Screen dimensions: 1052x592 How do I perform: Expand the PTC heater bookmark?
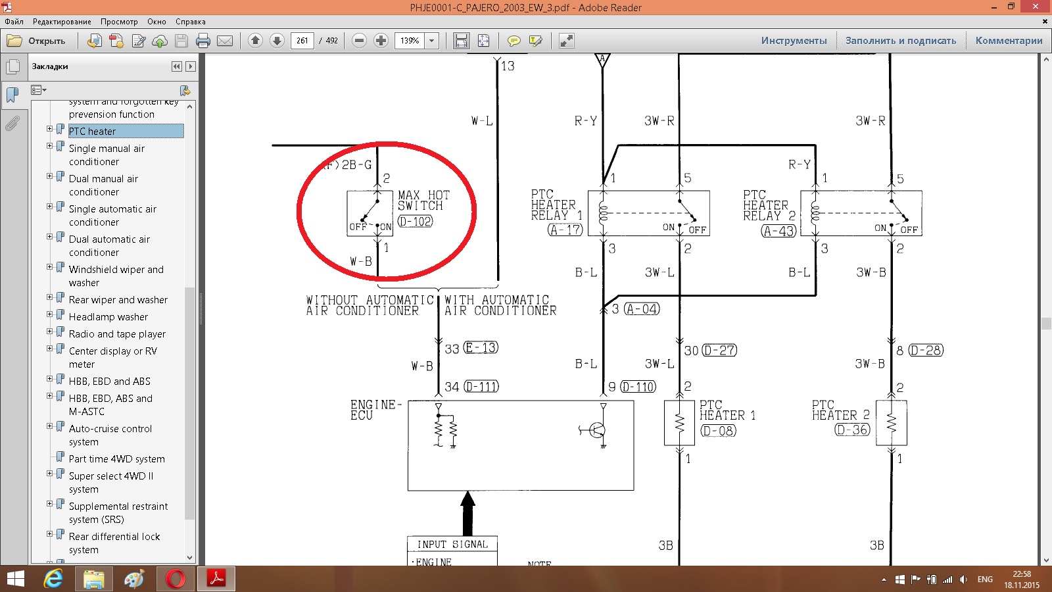click(49, 129)
